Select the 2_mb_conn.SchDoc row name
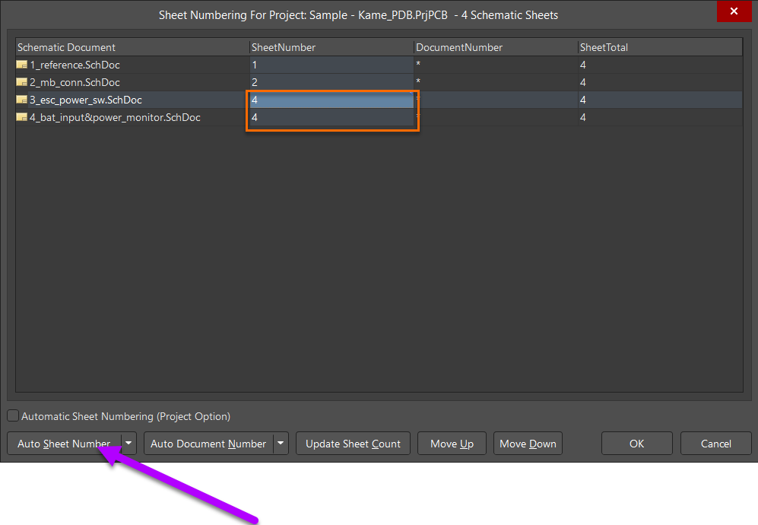Viewport: 758px width, 525px height. pos(75,82)
